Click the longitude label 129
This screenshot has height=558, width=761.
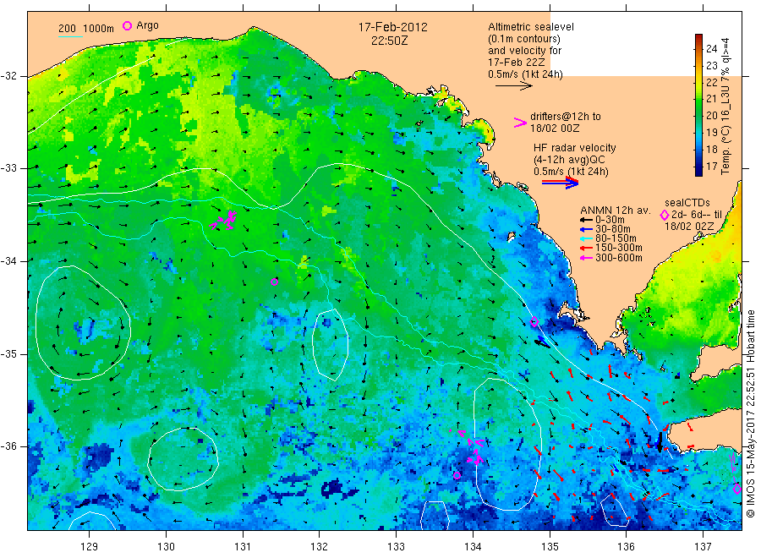pyautogui.click(x=90, y=547)
